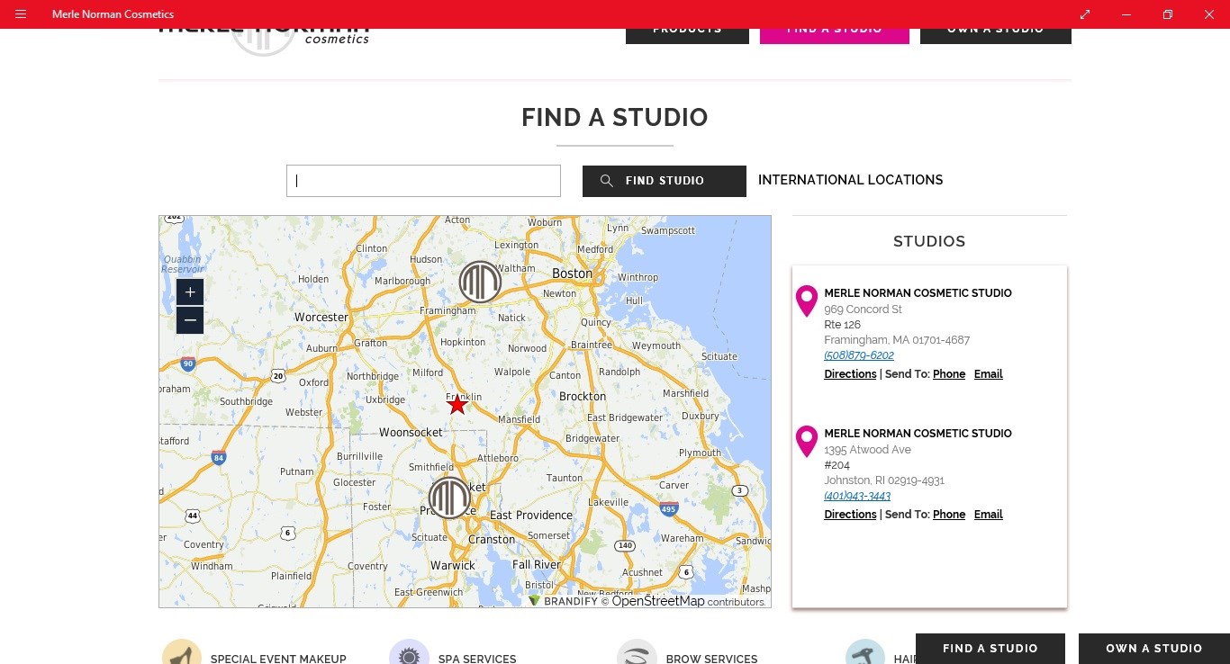Viewport: 1230px width, 664px height.
Task: Send Framingham studio info by Email
Action: pyautogui.click(x=988, y=374)
